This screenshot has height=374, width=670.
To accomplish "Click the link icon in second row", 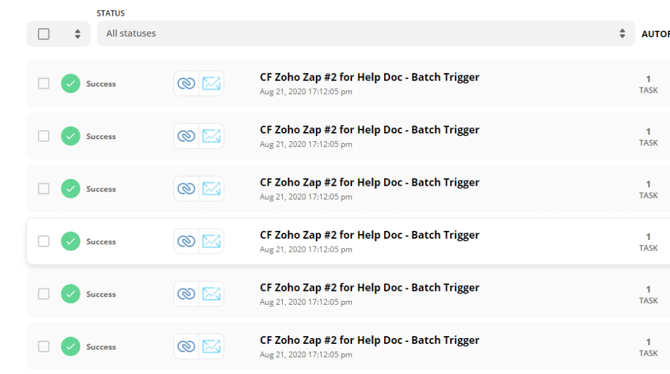I will [186, 136].
